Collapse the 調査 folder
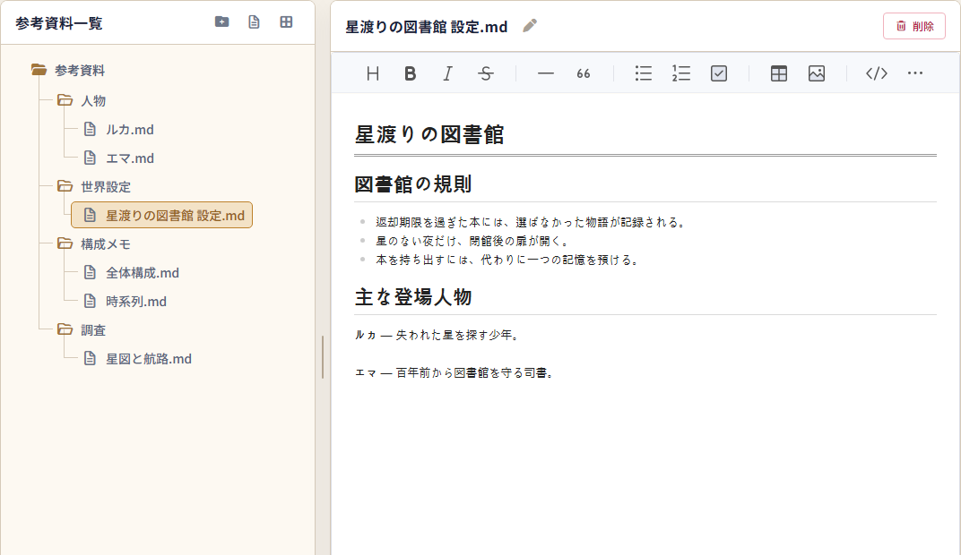Screen dimensions: 961x555 65,329
